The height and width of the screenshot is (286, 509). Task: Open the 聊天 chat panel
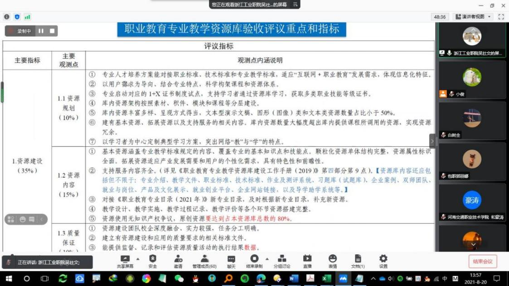point(231,262)
